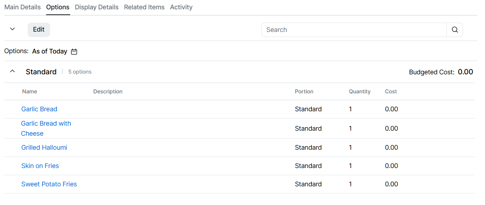Click the Grilled Halloumi link
Image resolution: width=485 pixels, height=205 pixels.
[x=44, y=148]
